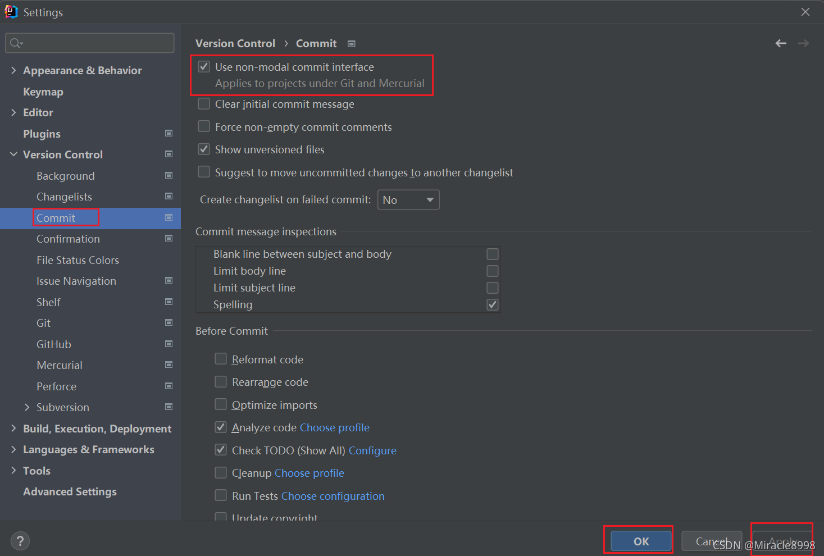The height and width of the screenshot is (556, 824).
Task: Disable the Show unversioned files checkbox
Action: [x=203, y=149]
